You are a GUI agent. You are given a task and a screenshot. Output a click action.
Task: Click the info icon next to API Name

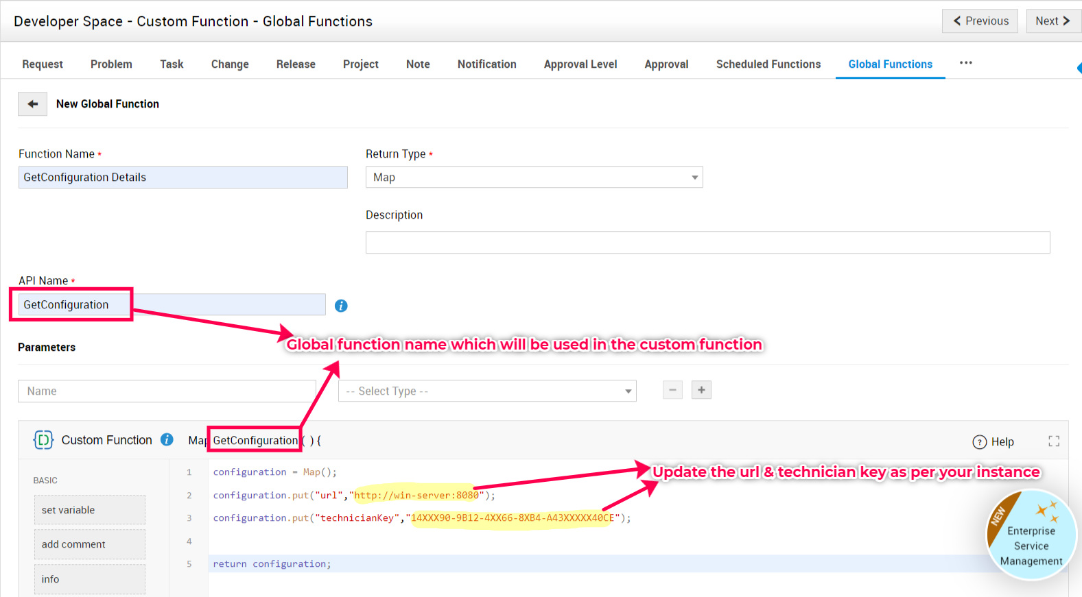(341, 306)
